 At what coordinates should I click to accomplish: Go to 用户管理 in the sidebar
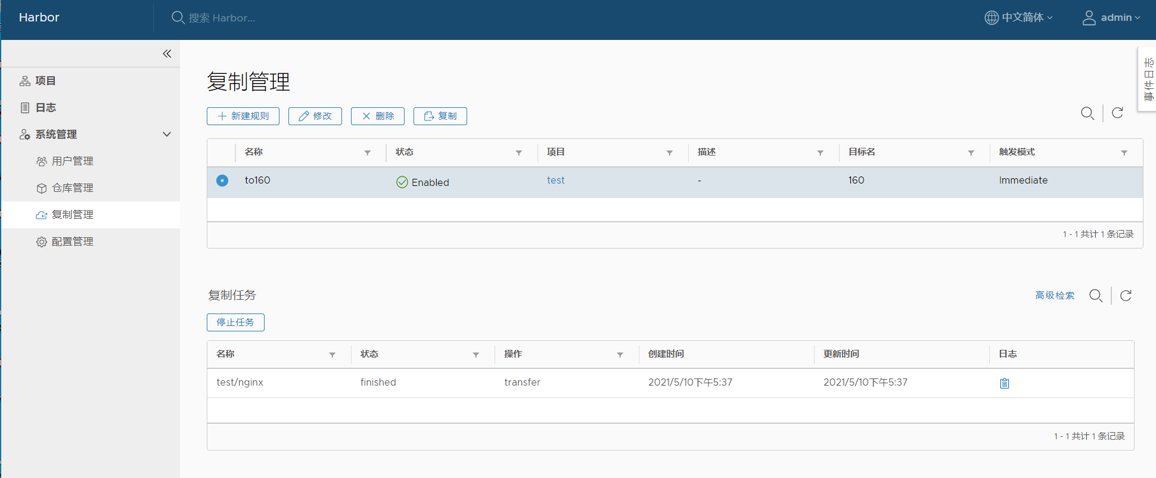(72, 162)
